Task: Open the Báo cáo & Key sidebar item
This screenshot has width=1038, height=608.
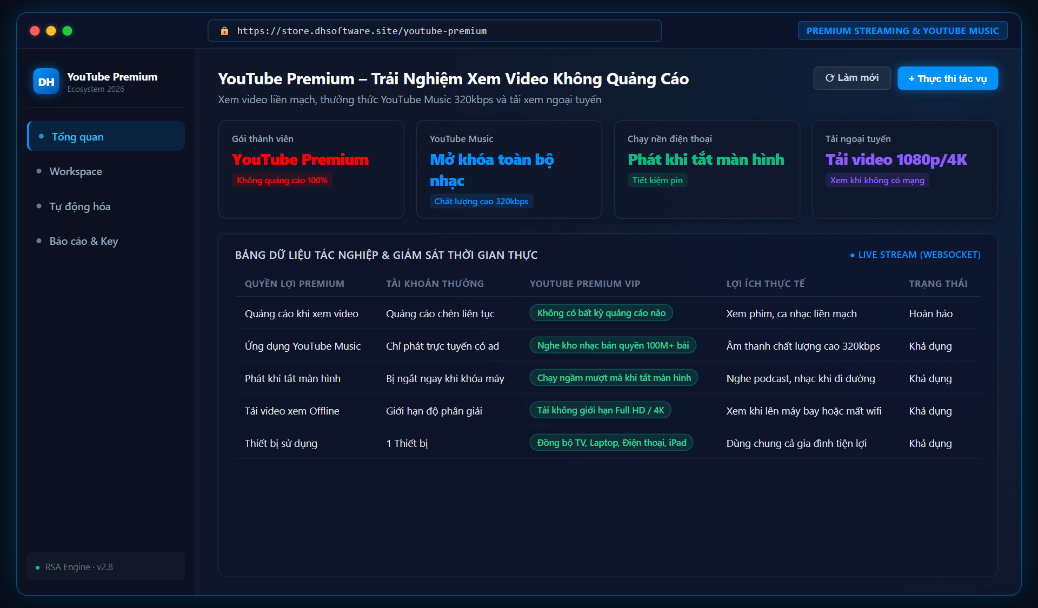Action: [106, 241]
